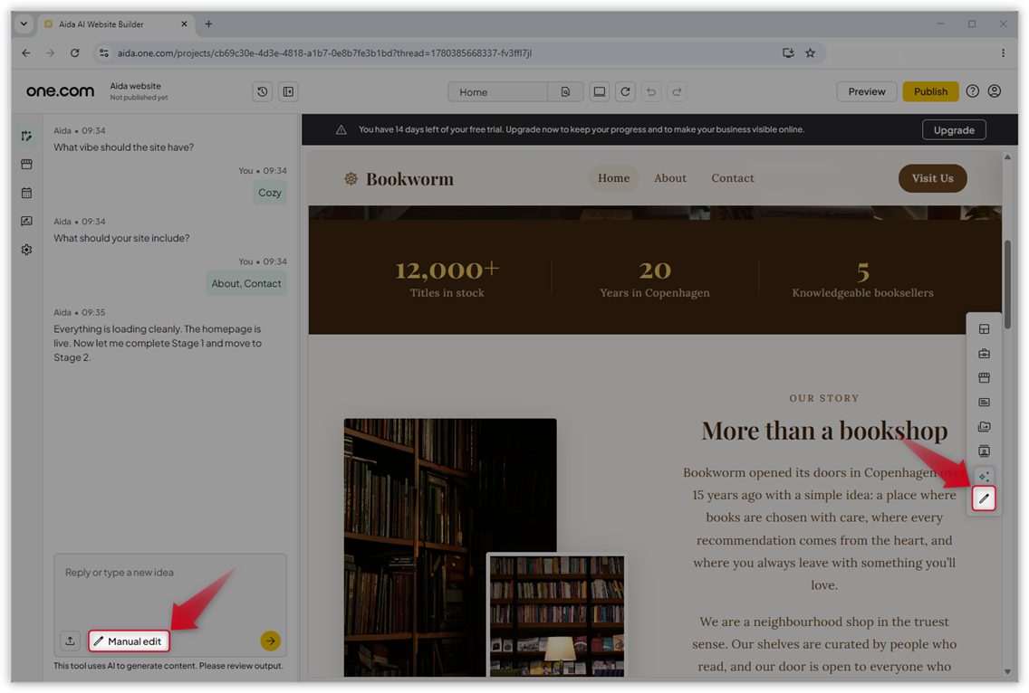The width and height of the screenshot is (1029, 693).
Task: Open tab search dropdown chevron
Action: pos(24,24)
